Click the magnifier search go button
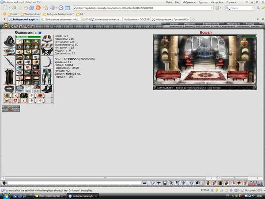265x199 pixels. click(x=258, y=8)
